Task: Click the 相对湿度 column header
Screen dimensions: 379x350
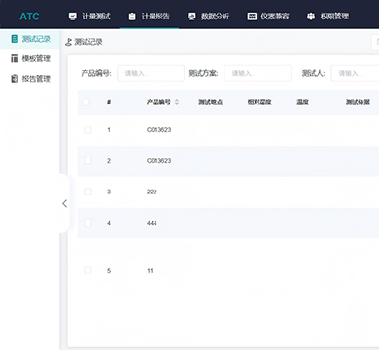Action: pos(259,102)
